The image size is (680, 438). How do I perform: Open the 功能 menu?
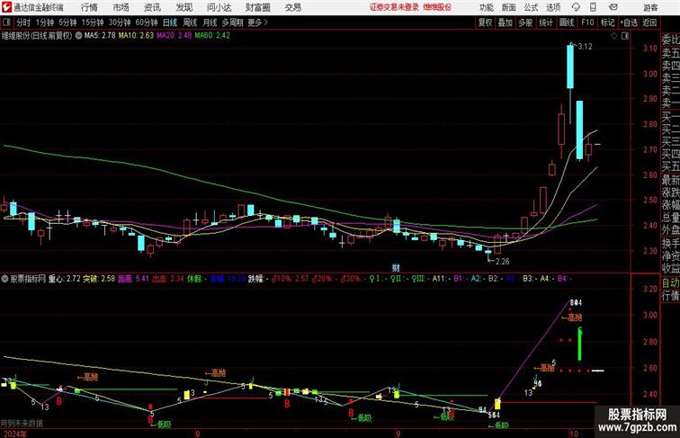click(486, 7)
